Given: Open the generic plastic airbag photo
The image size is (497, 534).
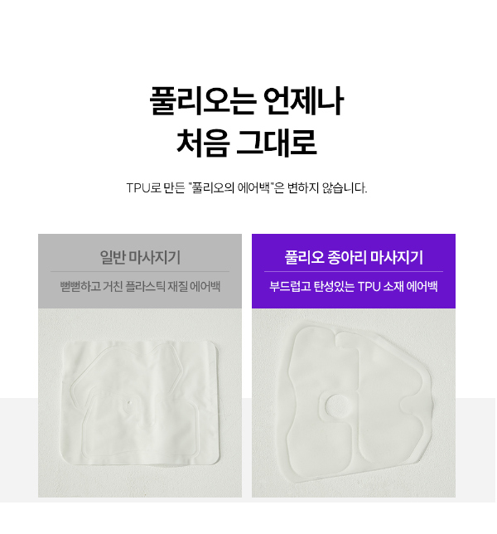Looking at the screenshot, I should [140, 403].
